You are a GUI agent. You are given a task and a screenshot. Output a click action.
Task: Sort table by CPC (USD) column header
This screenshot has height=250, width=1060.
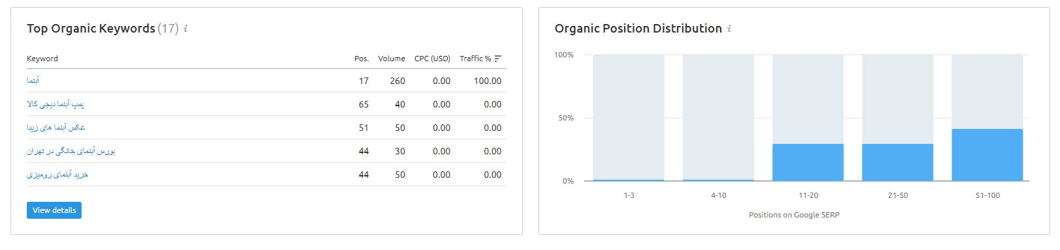pyautogui.click(x=432, y=59)
